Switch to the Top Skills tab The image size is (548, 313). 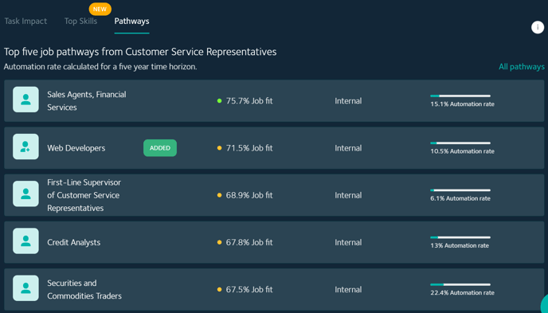click(80, 21)
